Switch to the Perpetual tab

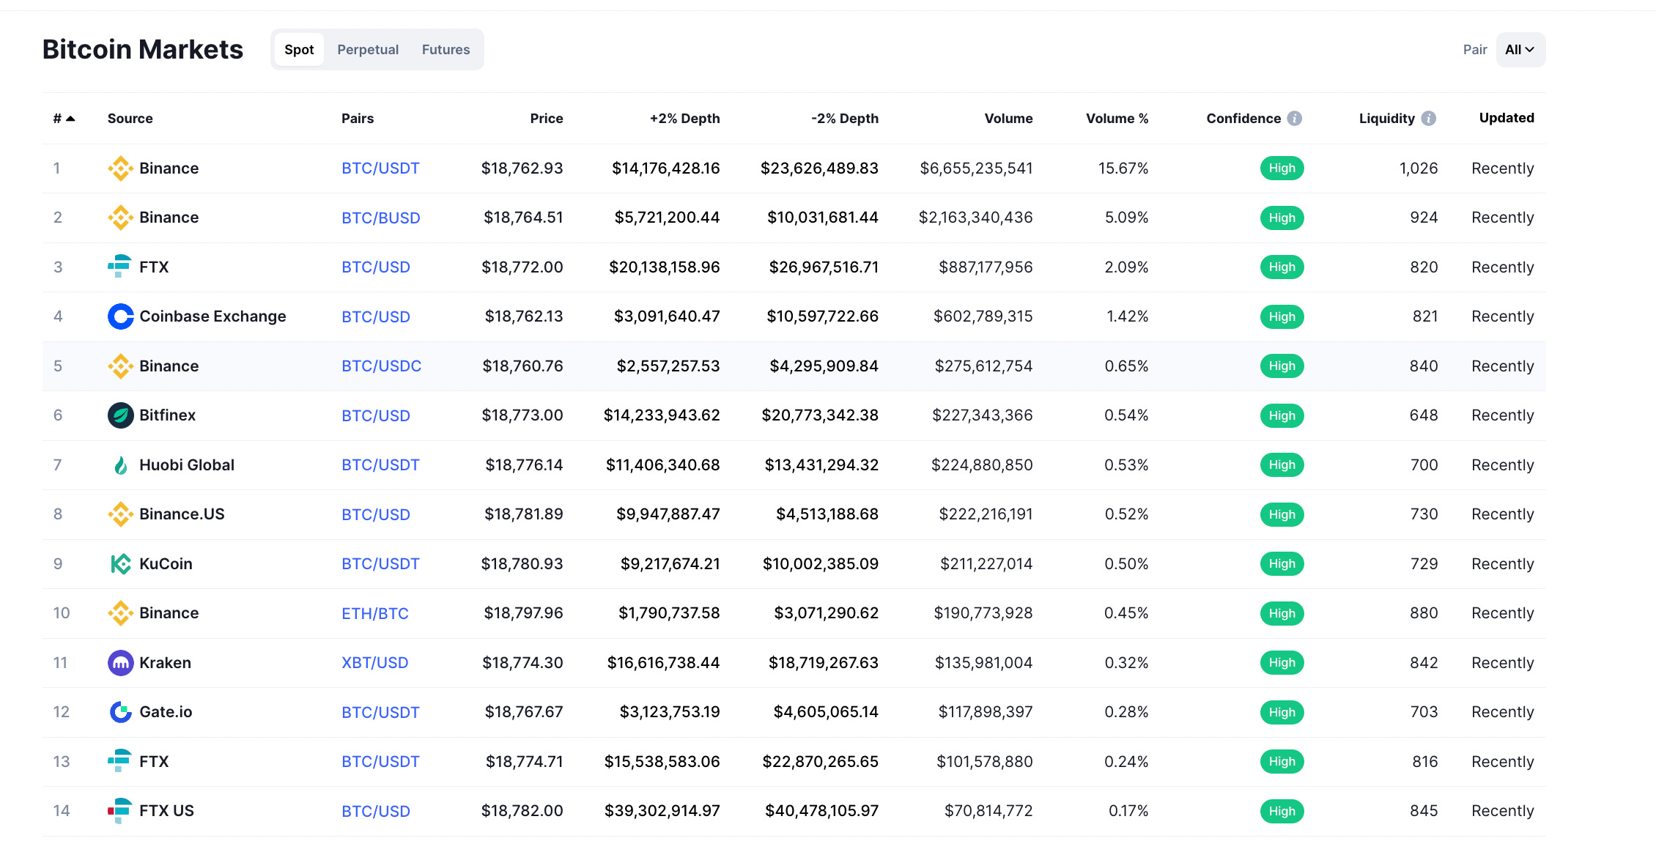pyautogui.click(x=368, y=50)
